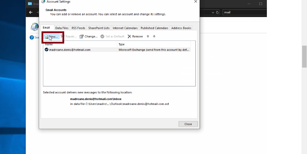
Task: Select the Published Calendars tab
Action: [154, 28]
